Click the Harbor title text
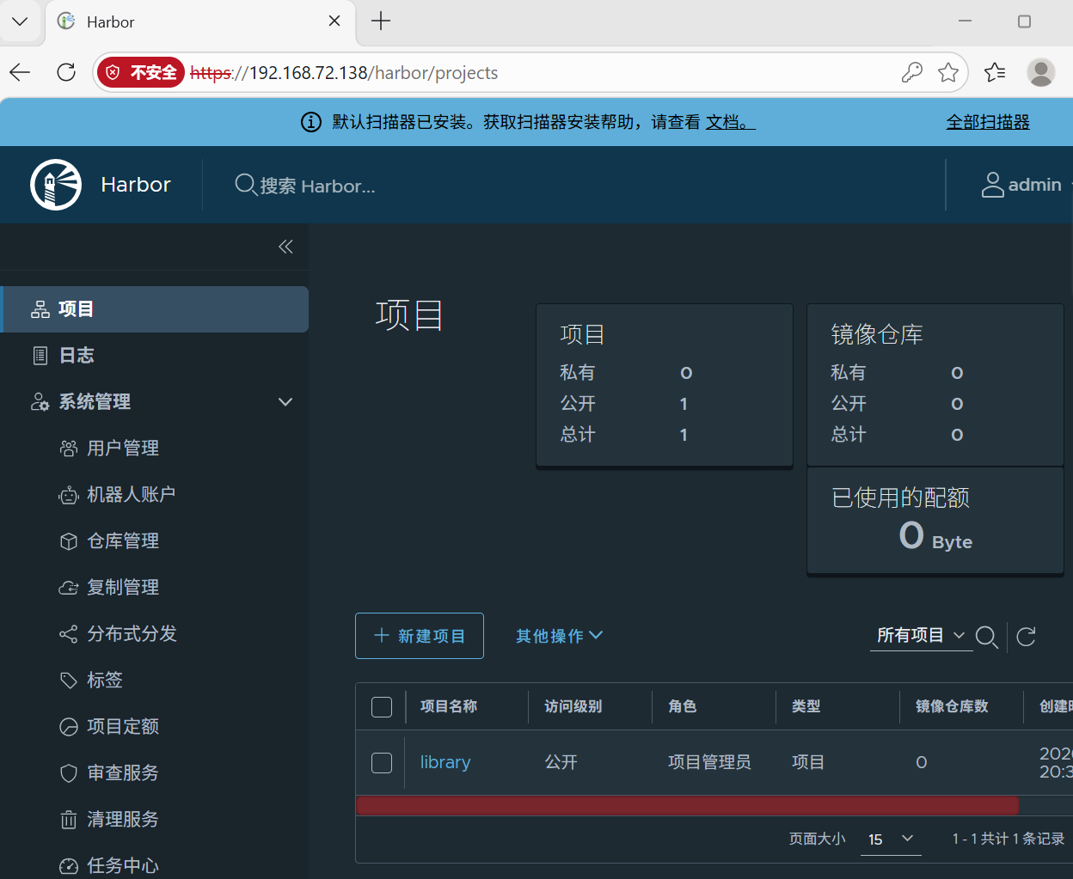The width and height of the screenshot is (1073, 879). point(136,185)
